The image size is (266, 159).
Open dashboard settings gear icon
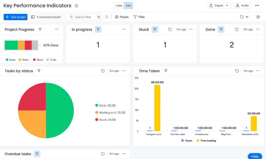(x=258, y=17)
